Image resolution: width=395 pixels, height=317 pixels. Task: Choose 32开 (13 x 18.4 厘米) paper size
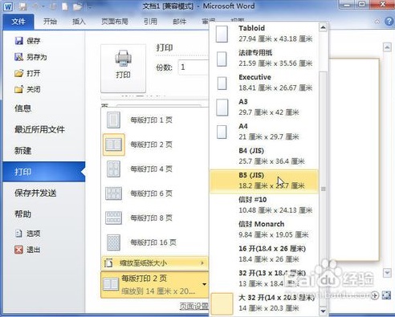point(264,278)
